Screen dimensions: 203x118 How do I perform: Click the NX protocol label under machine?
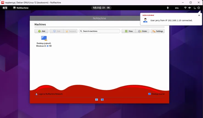(x=50, y=46)
